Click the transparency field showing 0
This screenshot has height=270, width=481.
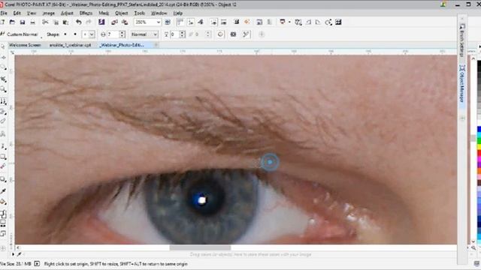(x=175, y=34)
